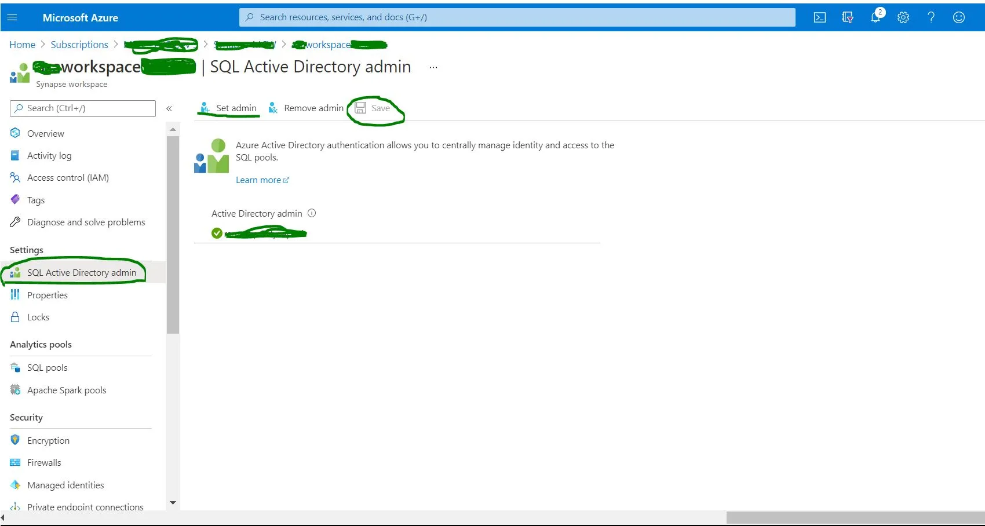The image size is (985, 526).
Task: Click the Synapse workspace resource icon
Action: click(x=20, y=73)
